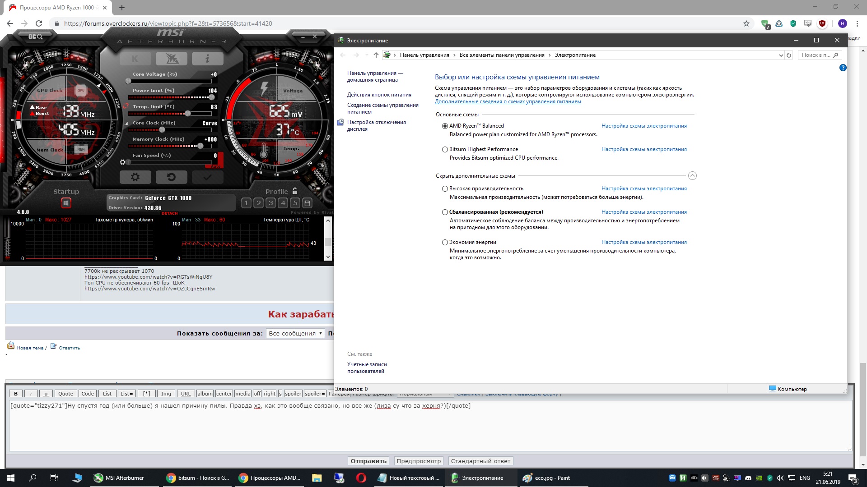Select Afterburner profile slot 3
Image resolution: width=867 pixels, height=487 pixels.
[x=271, y=203]
